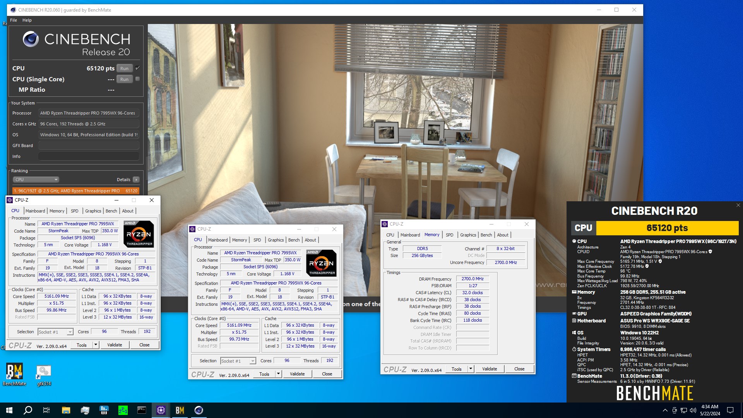Expand Tools arrow in middle CPU-Z window
Viewport: 743px width, 418px height.
coord(278,374)
